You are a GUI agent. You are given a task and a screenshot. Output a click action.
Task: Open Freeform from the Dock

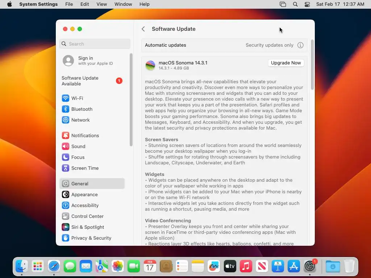[x=214, y=266]
